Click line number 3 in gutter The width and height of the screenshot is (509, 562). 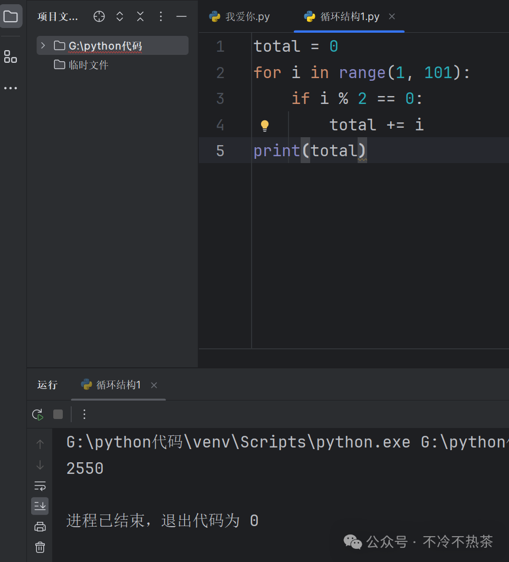click(x=220, y=99)
